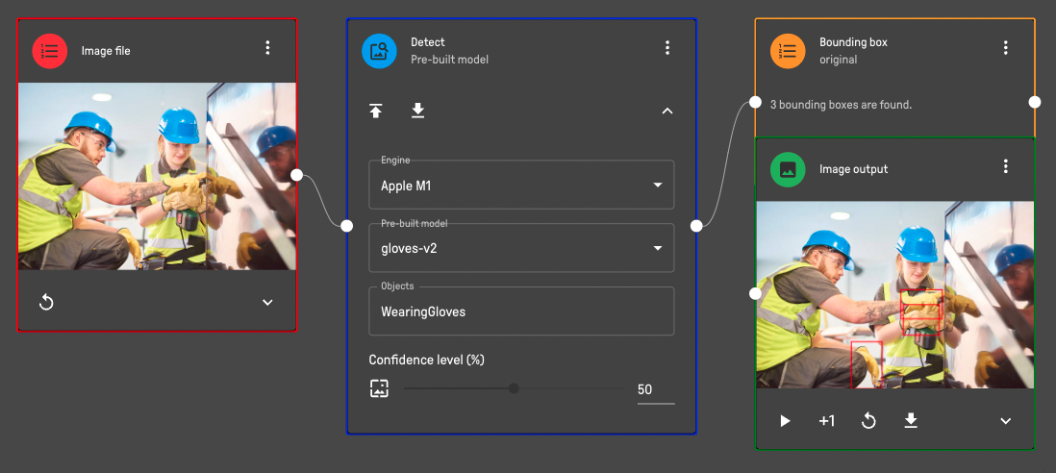This screenshot has height=473, width=1056.
Task: Play the Image output node
Action: 785,421
